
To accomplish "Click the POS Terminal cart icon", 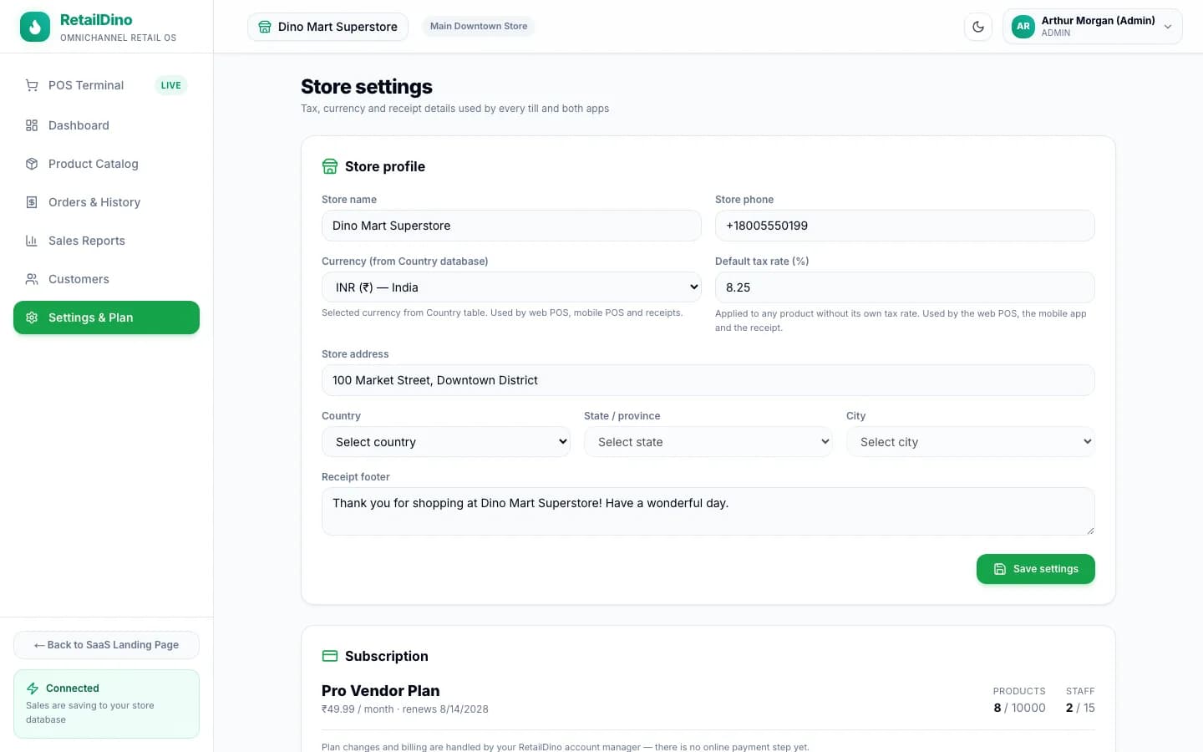I will (x=32, y=85).
